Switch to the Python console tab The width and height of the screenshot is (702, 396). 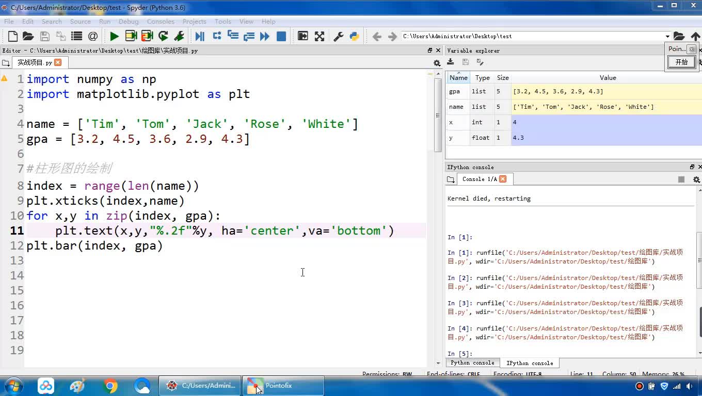[x=472, y=363]
